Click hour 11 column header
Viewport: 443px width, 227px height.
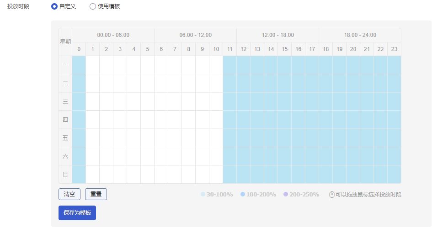point(230,49)
